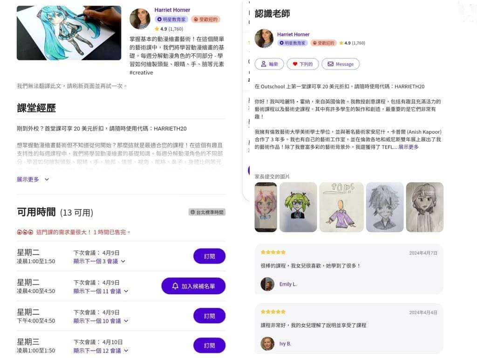Expand 顯示下一個 12 會議 list
477x358 pixels.
coord(101,351)
